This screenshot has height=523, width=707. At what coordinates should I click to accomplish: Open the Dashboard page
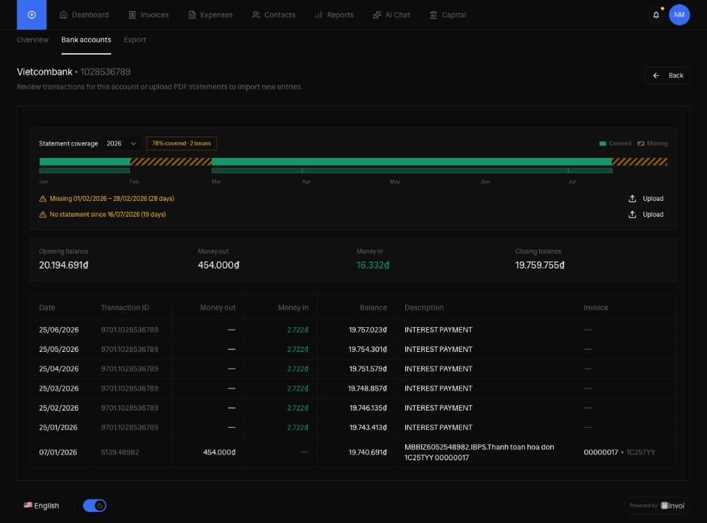coord(84,15)
